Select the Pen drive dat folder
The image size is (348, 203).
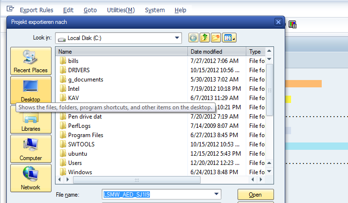pos(85,117)
